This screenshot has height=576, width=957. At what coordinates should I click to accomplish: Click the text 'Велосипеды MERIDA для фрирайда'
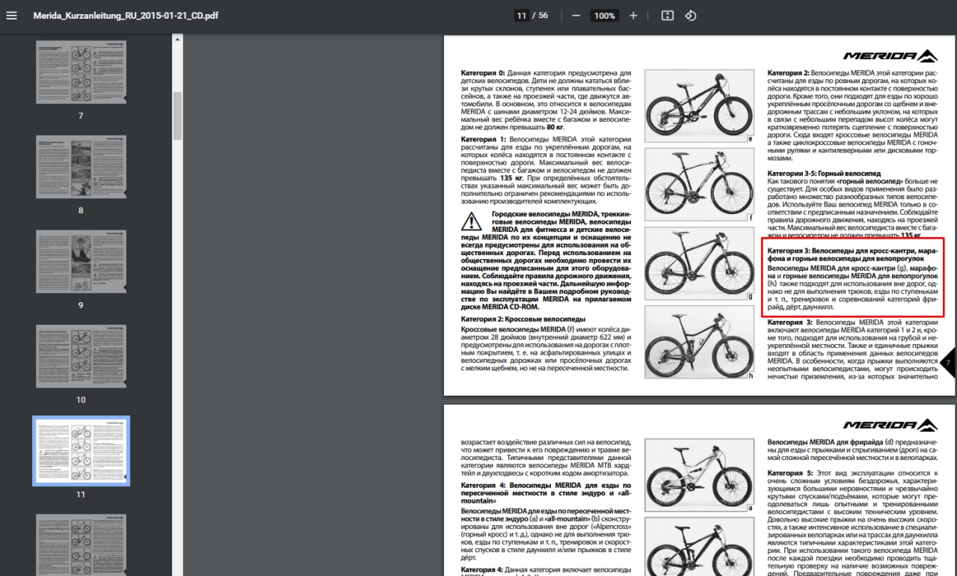[x=825, y=442]
